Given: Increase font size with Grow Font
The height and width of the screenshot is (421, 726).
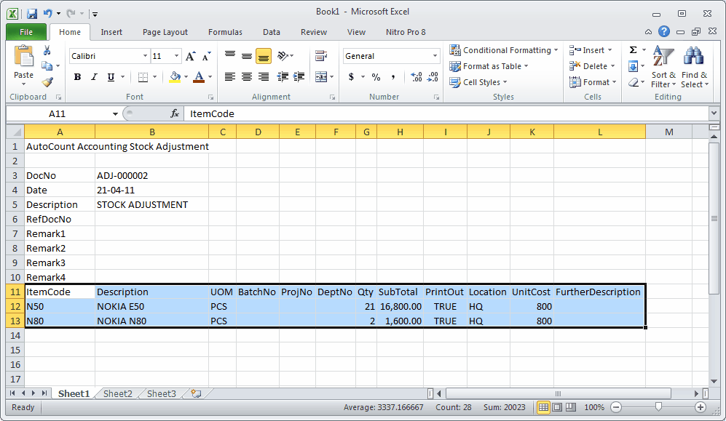Looking at the screenshot, I should coord(190,57).
